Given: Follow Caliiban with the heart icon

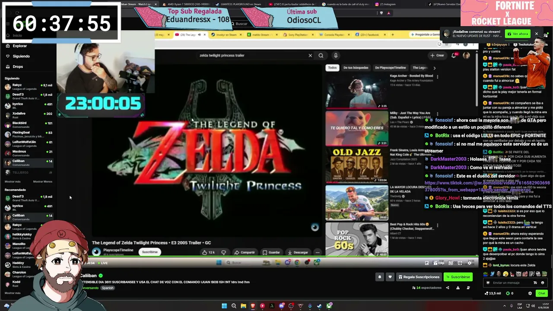Looking at the screenshot, I should (390, 277).
